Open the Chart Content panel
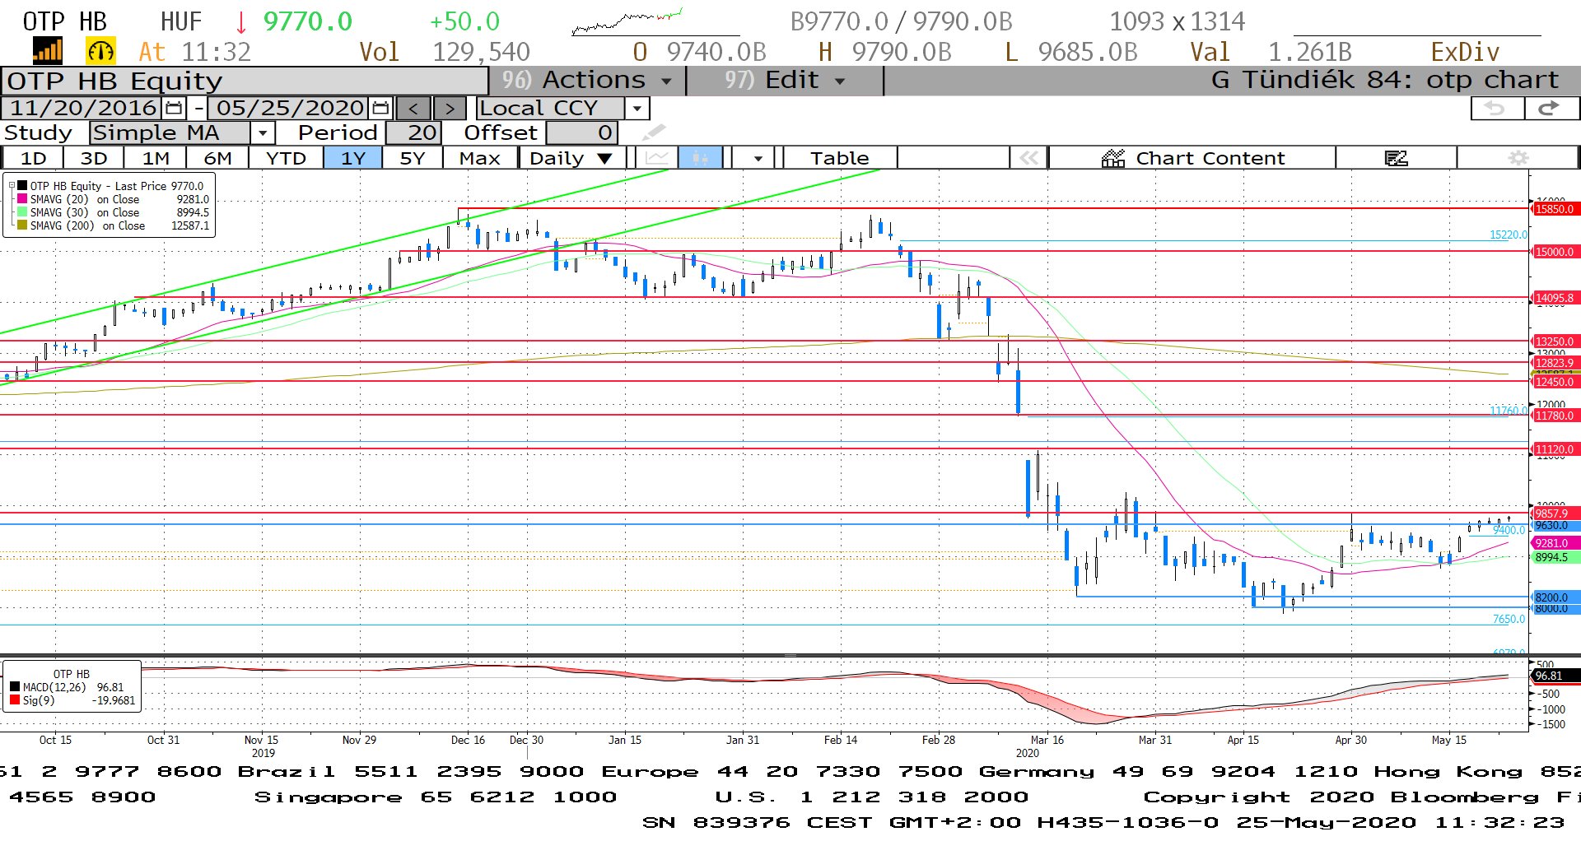This screenshot has width=1581, height=855. coord(1192,158)
